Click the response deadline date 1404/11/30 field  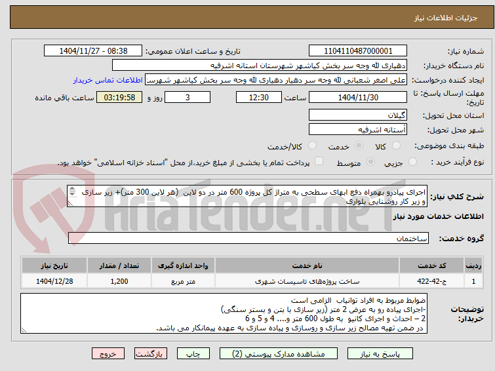pos(358,97)
